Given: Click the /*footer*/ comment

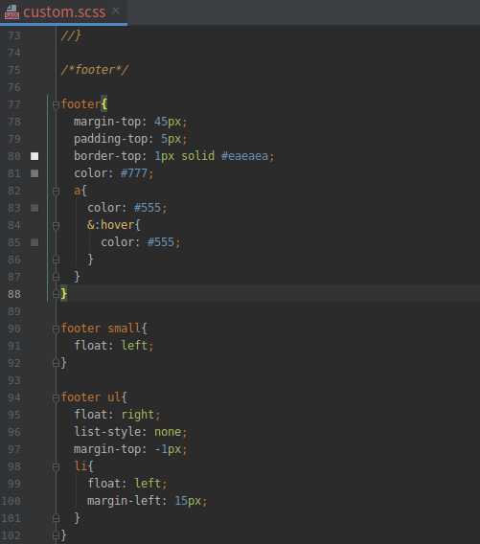Looking at the screenshot, I should [x=95, y=70].
